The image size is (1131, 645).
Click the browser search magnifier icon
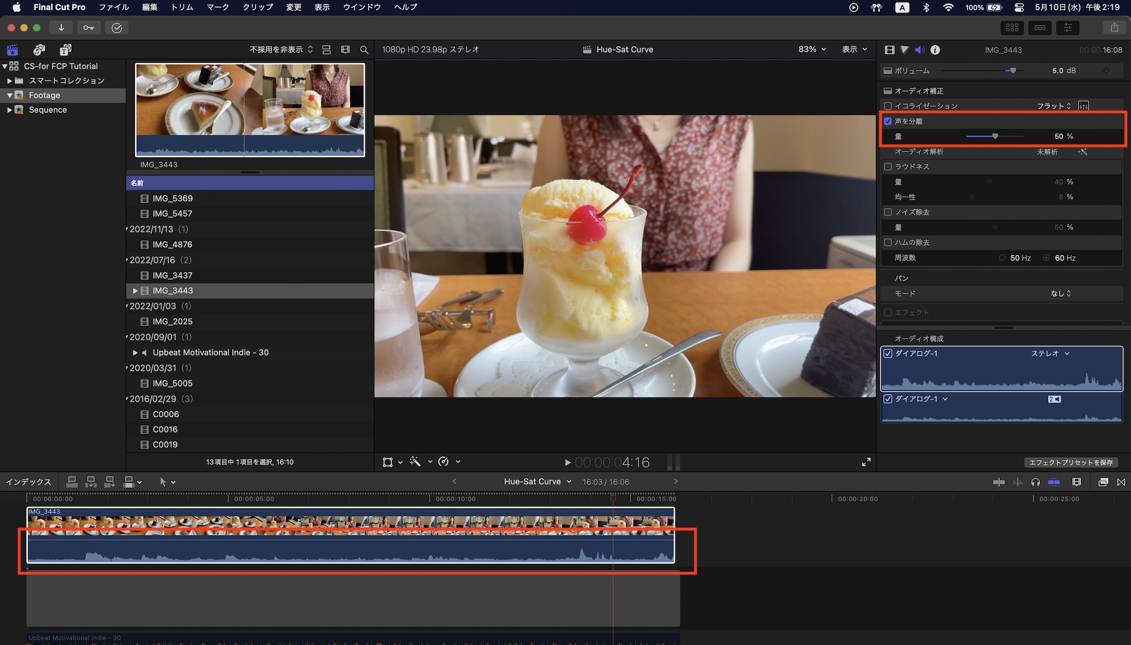tap(364, 50)
